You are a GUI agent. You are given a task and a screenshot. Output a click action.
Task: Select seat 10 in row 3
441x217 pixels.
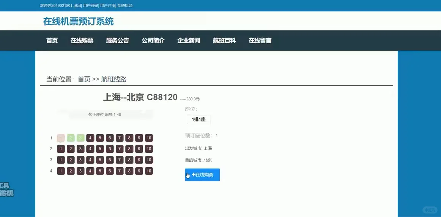149,160
